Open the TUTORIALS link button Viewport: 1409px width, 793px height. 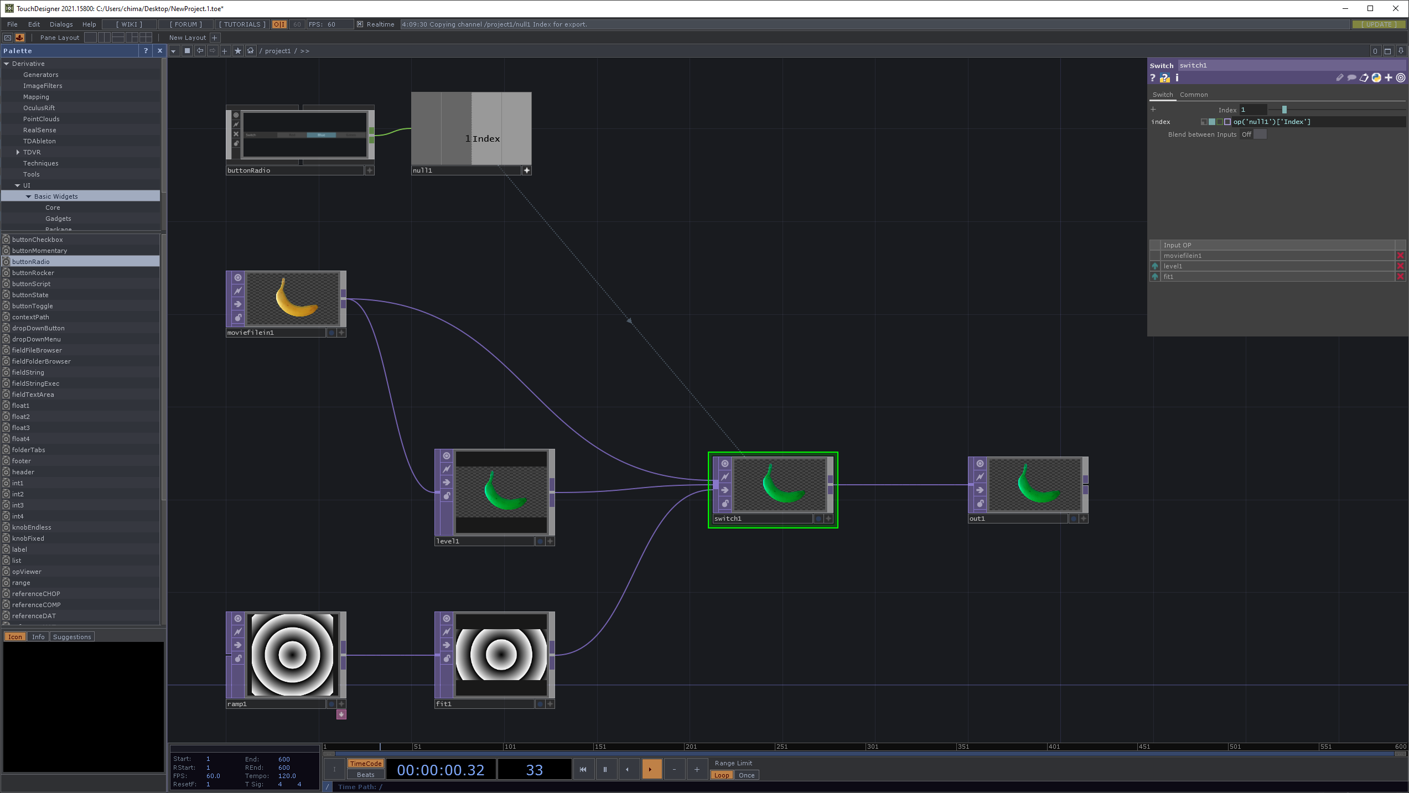point(242,24)
